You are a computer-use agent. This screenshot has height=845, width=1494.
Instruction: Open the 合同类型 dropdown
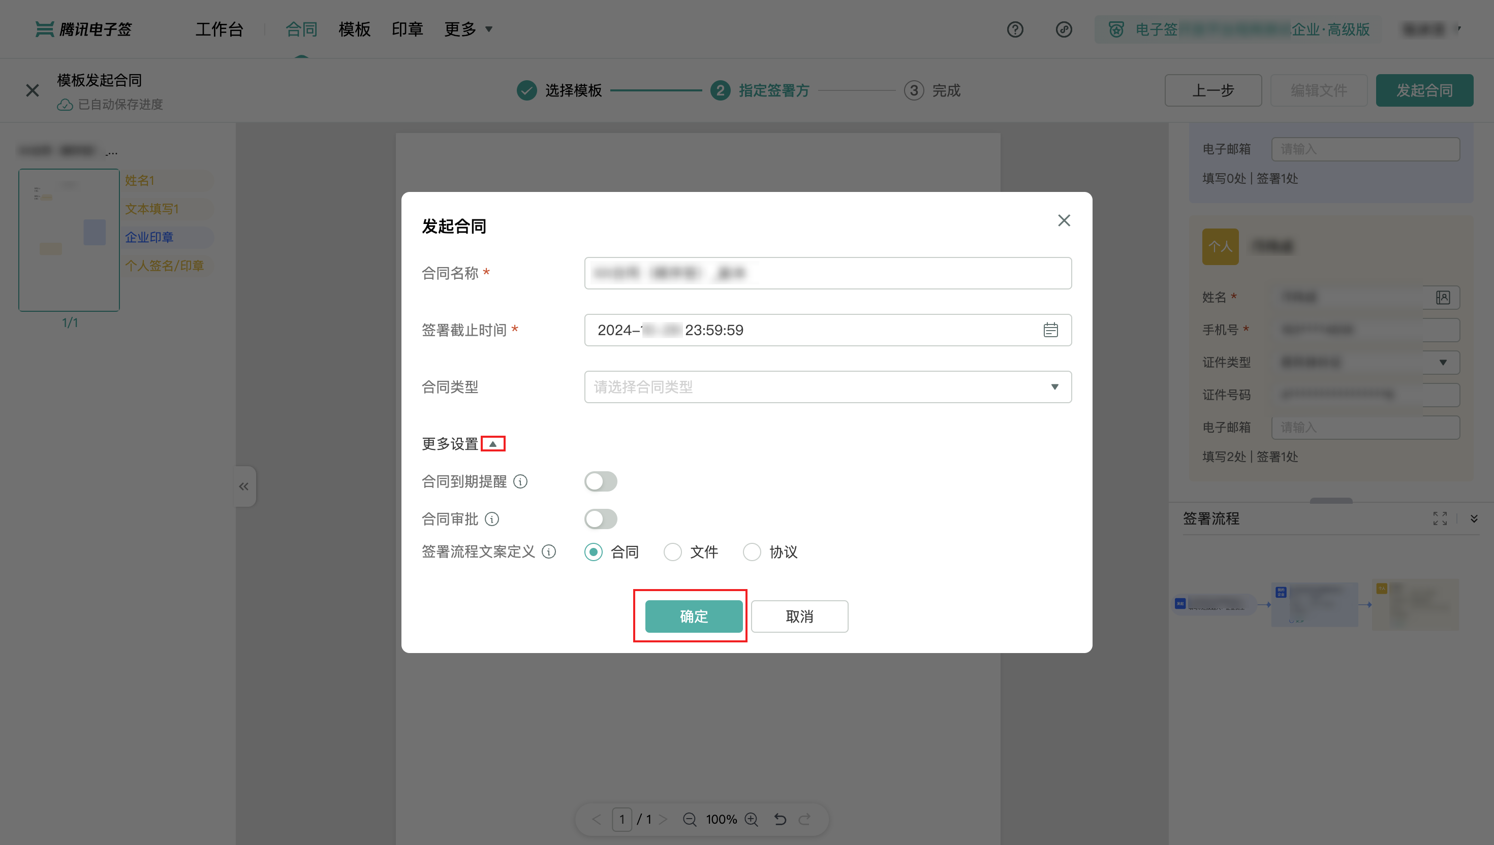click(x=828, y=387)
